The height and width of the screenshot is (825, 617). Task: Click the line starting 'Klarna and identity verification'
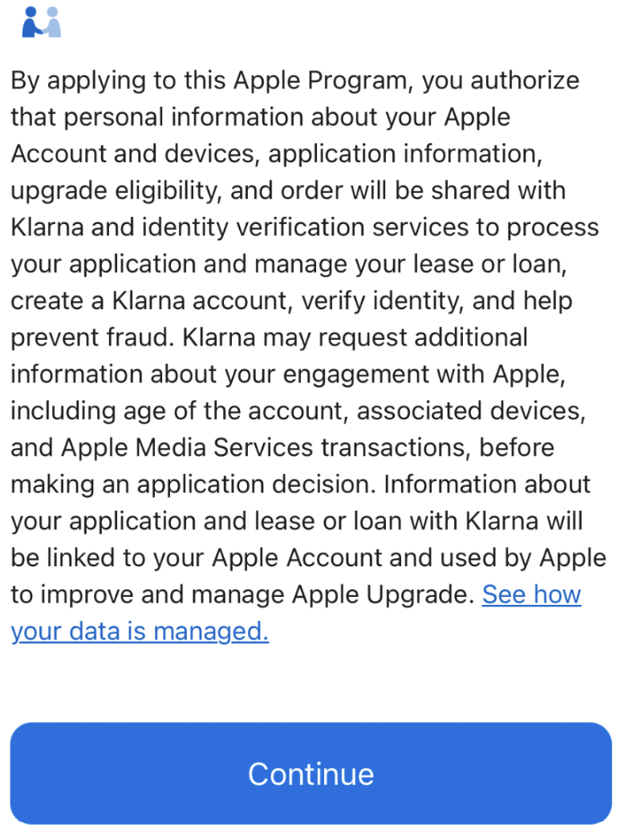304,228
